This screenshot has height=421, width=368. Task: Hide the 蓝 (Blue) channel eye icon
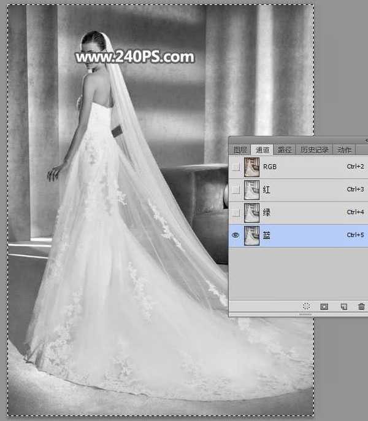click(236, 235)
